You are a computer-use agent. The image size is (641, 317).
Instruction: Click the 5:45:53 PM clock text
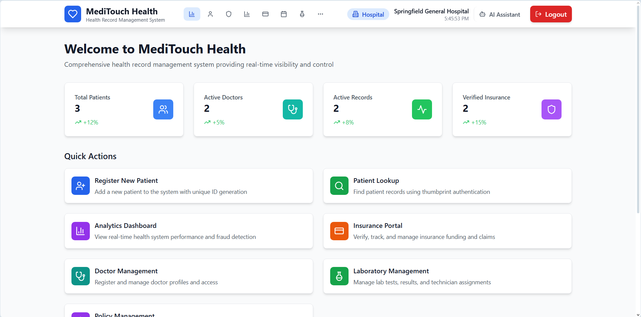pos(456,19)
